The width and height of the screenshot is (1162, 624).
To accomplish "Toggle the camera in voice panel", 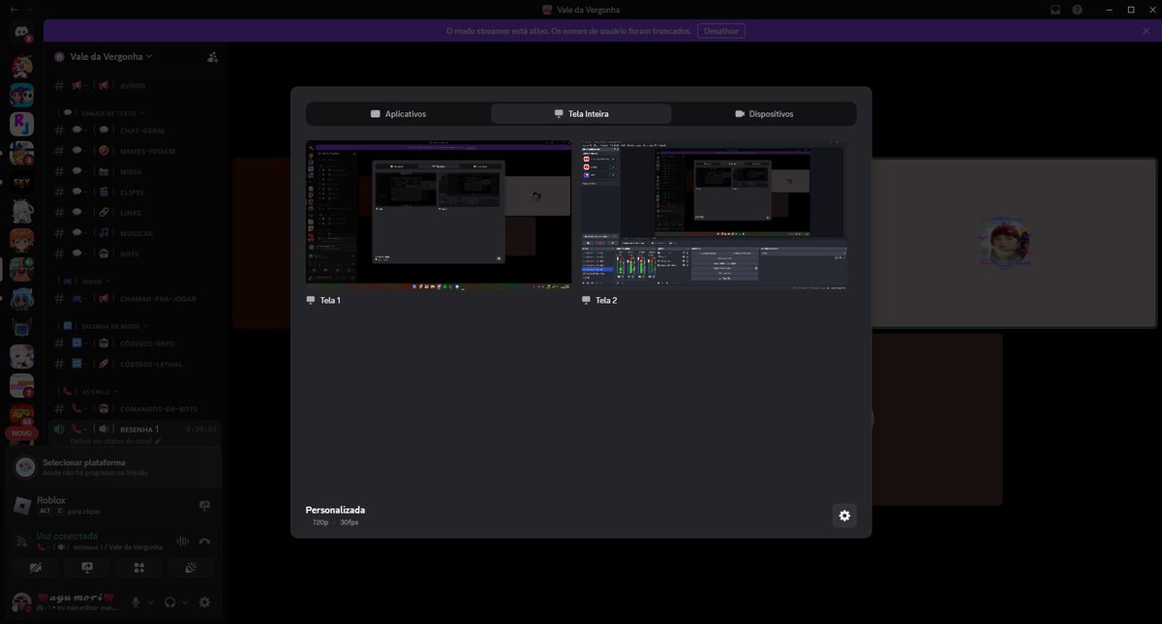I will (36, 569).
